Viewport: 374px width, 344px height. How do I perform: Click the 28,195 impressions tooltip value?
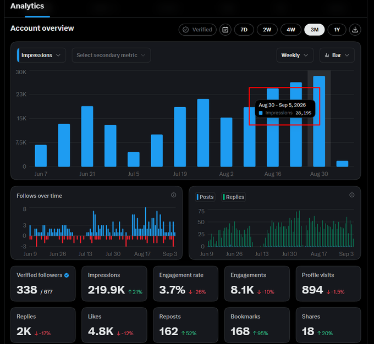tap(304, 113)
